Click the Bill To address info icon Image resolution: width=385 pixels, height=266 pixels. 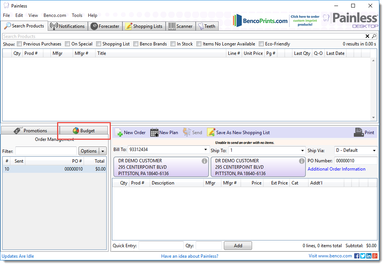(204, 161)
